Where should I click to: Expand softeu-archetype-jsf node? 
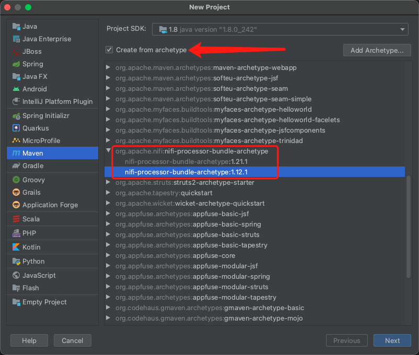108,78
